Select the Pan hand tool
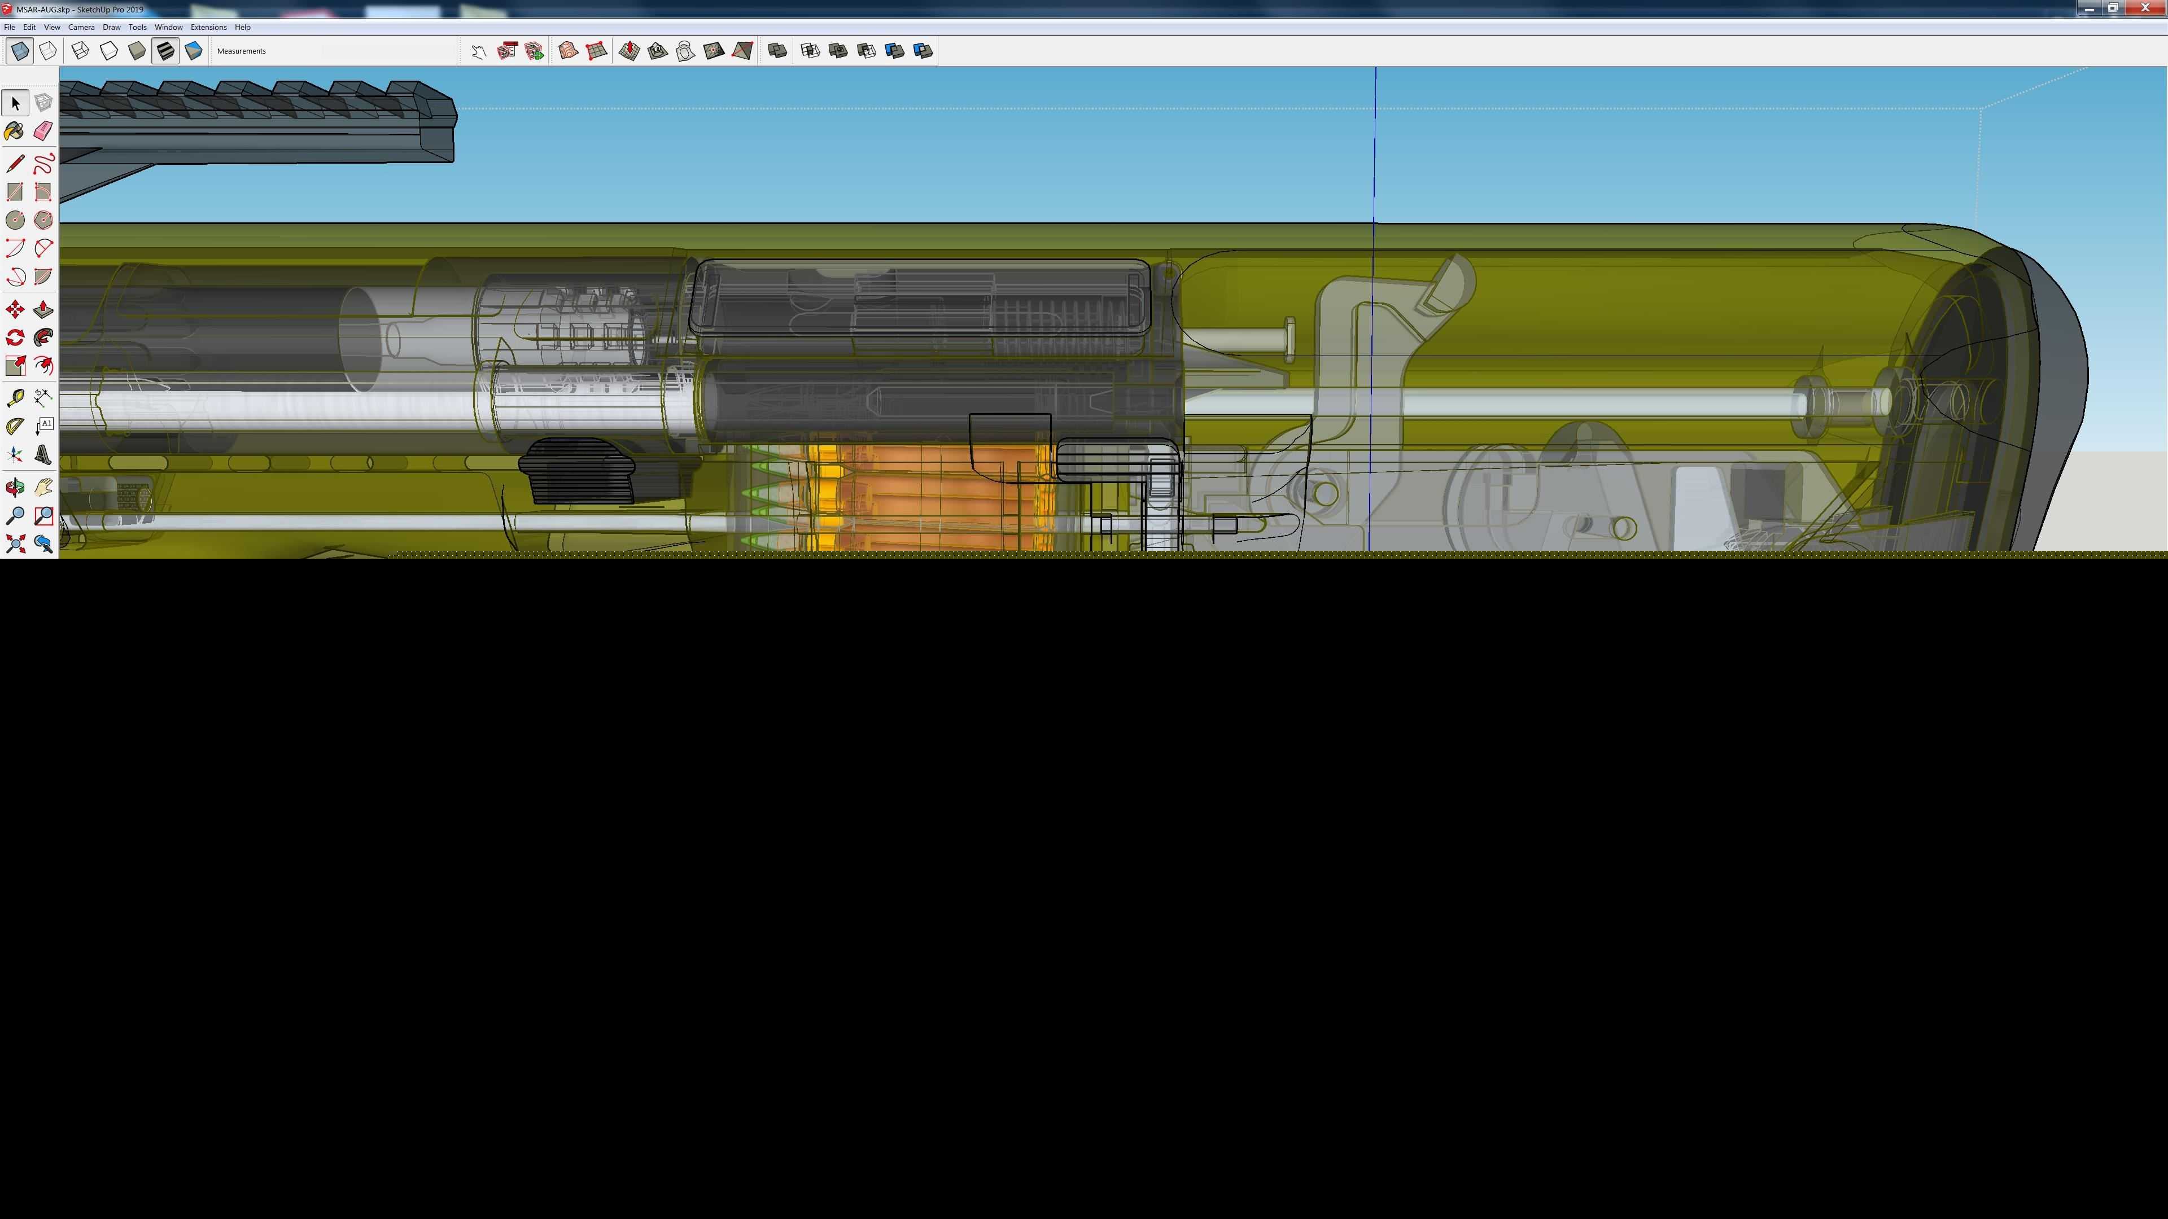The height and width of the screenshot is (1219, 2168). [44, 487]
